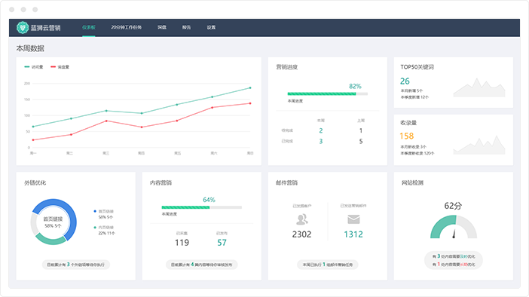Viewport: 529px width, 297px height.
Task: Click the 本周数据 heading
Action: [x=30, y=48]
